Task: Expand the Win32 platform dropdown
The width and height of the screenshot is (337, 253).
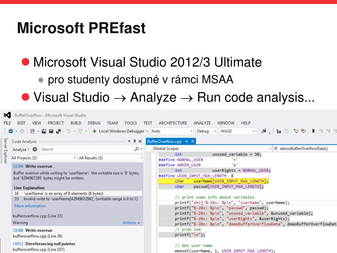Action: point(254,131)
